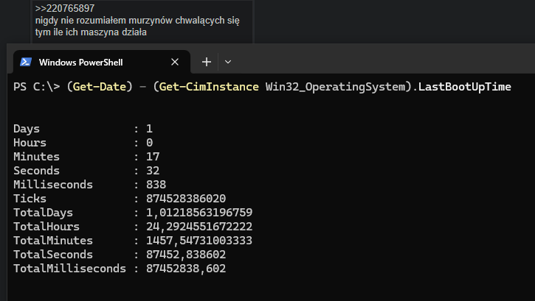535x301 pixels.
Task: Click the Days label
Action: (x=27, y=129)
